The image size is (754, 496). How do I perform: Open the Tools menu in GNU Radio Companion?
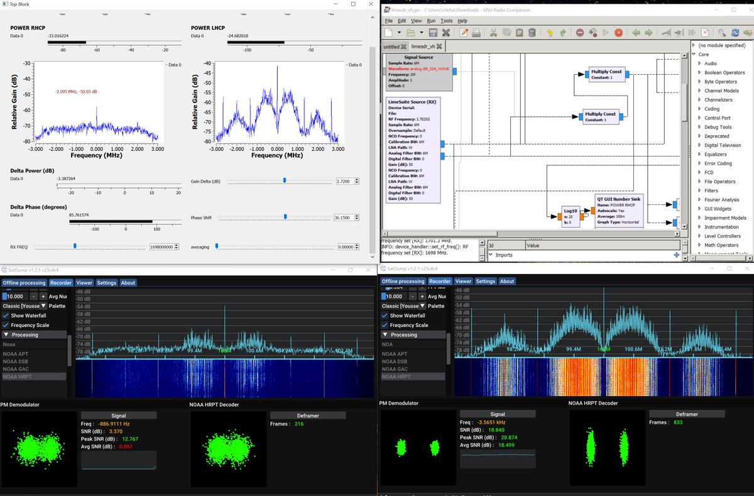coord(446,21)
